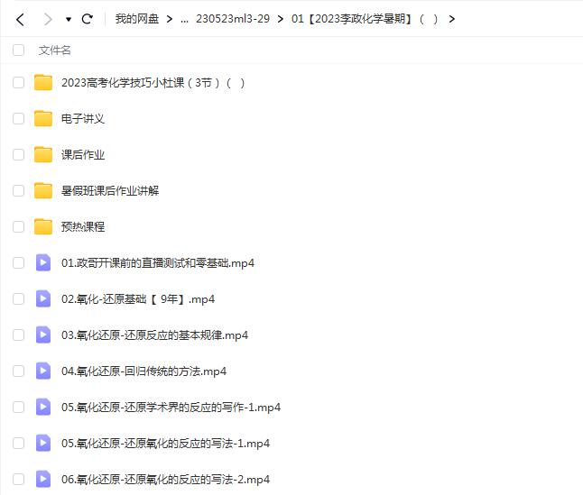
Task: Open the 2023高考化学技巧小灶课 folder
Action: [153, 83]
